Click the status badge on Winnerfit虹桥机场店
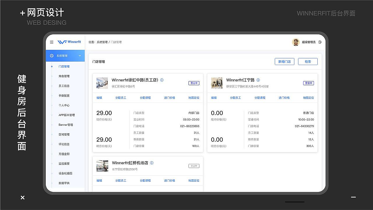 tap(194, 166)
